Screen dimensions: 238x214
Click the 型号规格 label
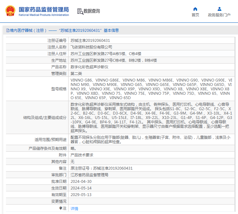[x=59, y=89]
